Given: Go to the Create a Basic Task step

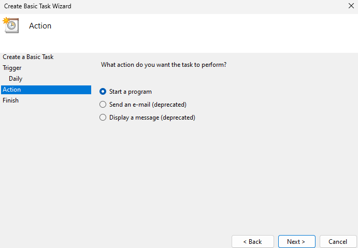Looking at the screenshot, I should click(x=28, y=57).
